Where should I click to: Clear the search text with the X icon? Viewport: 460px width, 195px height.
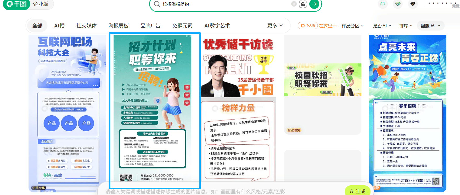[x=294, y=4]
